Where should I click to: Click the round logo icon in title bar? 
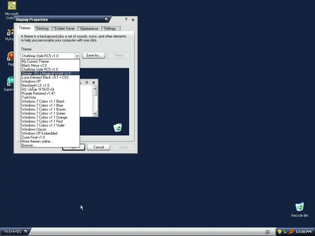tap(106, 19)
